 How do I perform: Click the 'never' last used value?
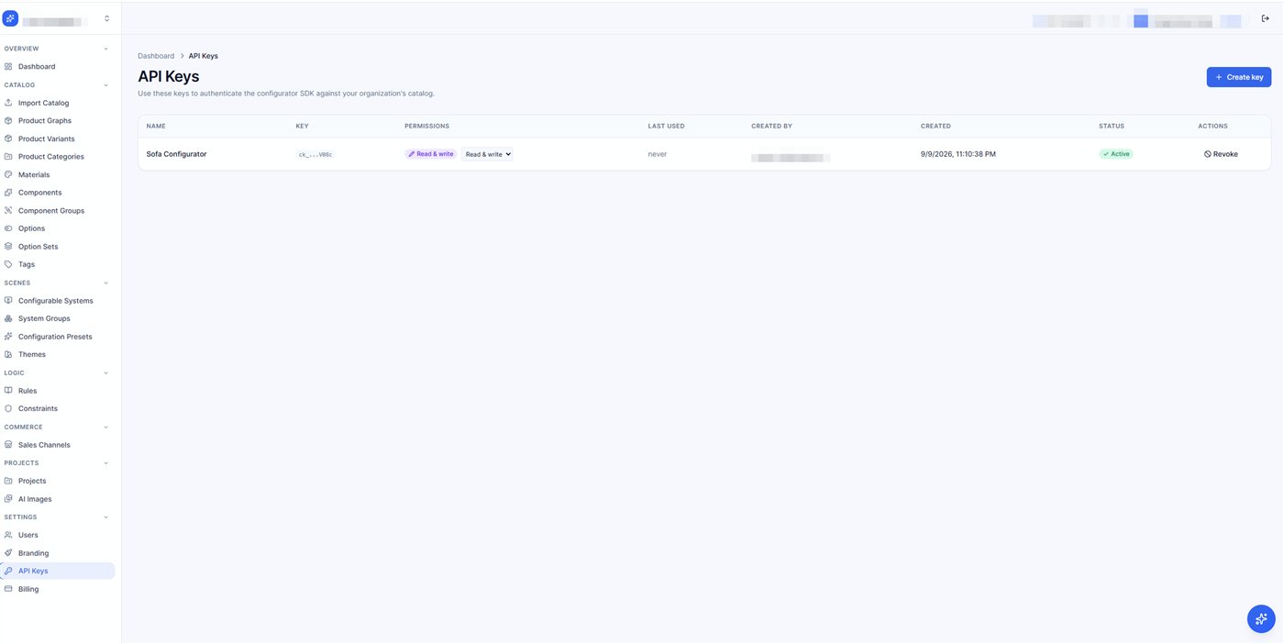658,154
